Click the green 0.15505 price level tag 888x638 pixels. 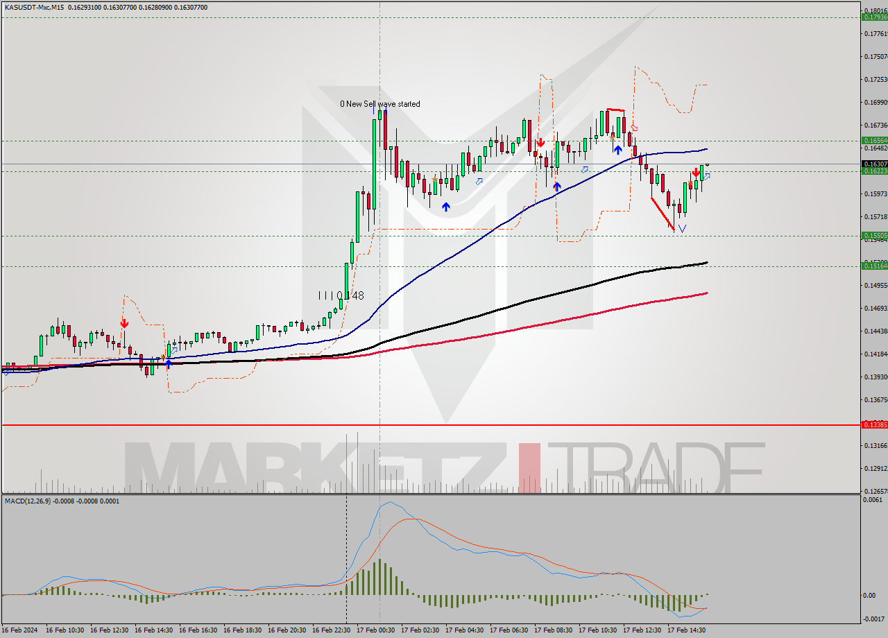click(x=874, y=236)
